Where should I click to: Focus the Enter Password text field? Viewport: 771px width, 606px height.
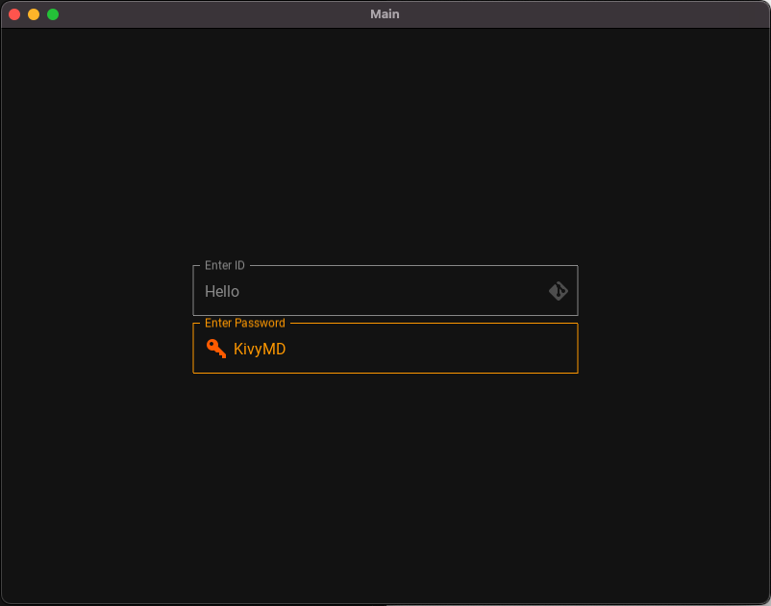385,349
